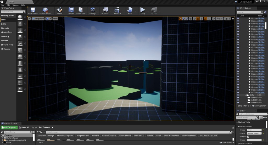The image size is (268, 145).
Task: Select the Blockout Tools category
Action: click(x=7, y=45)
